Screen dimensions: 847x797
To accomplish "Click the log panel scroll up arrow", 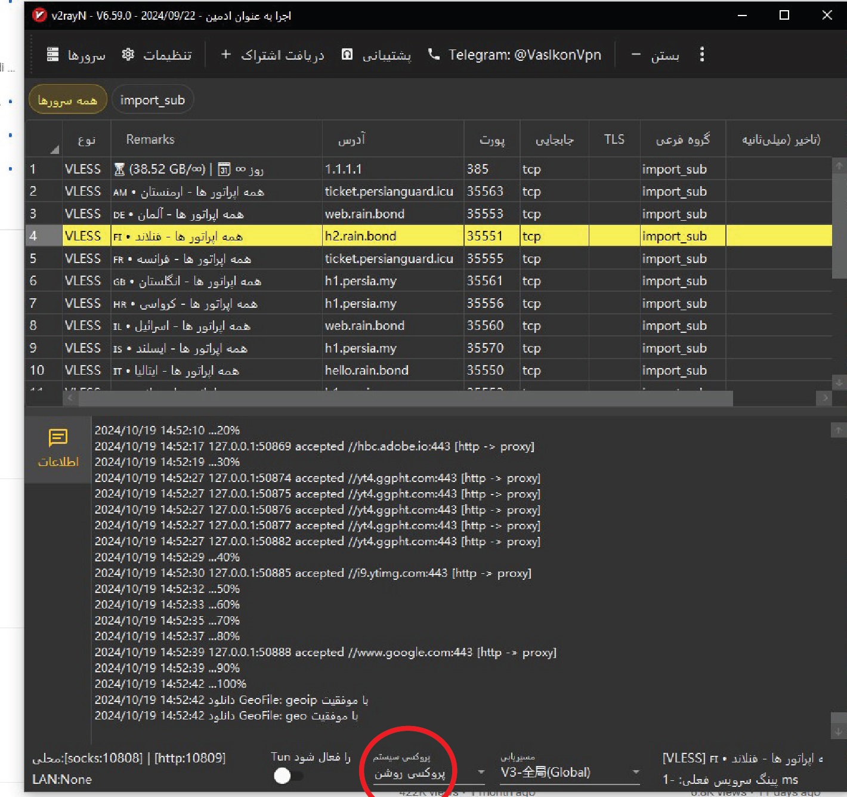I will [838, 430].
